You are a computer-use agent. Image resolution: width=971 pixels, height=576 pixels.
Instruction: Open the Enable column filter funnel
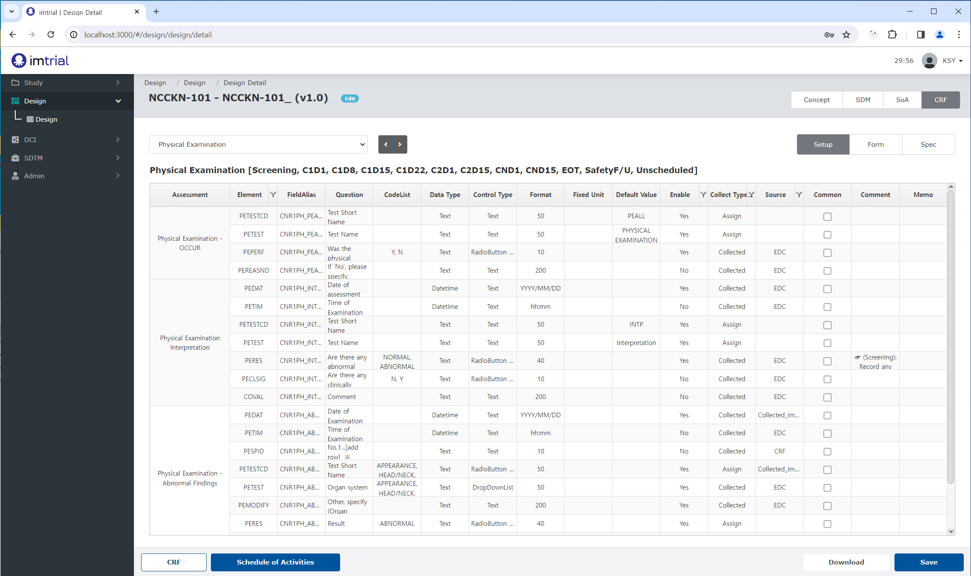point(703,194)
